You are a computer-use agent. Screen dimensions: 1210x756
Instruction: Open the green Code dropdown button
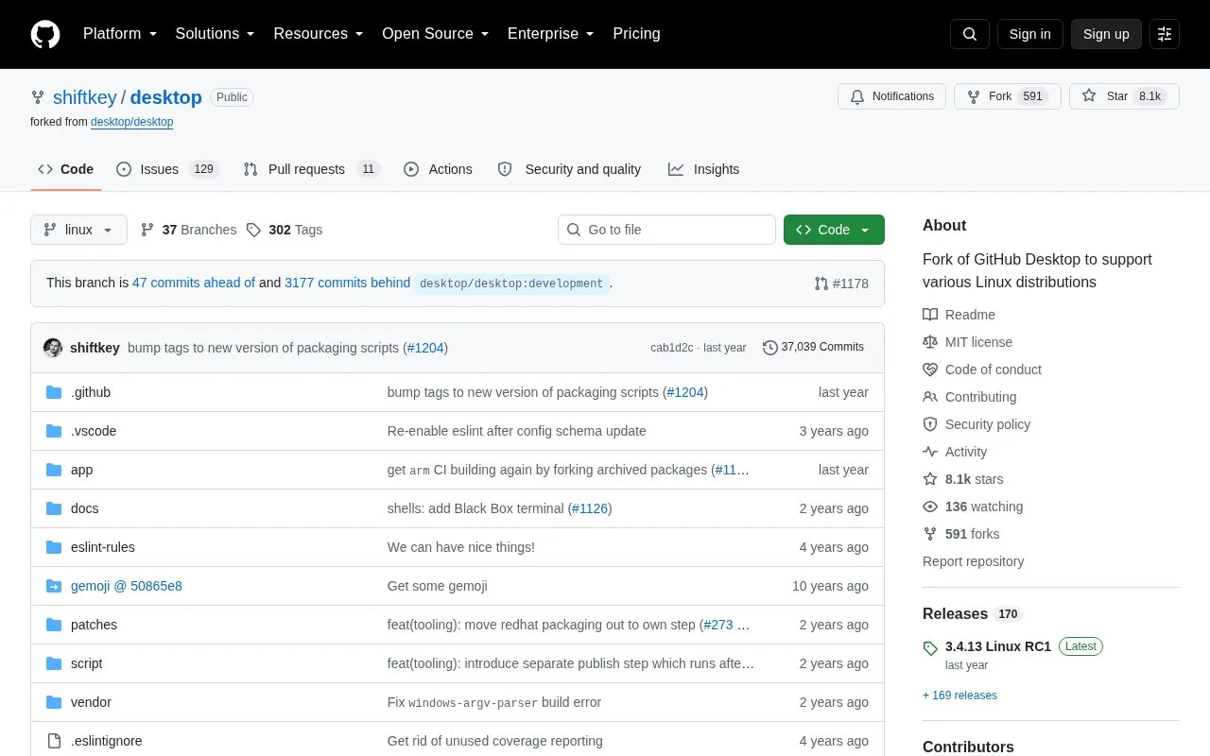pyautogui.click(x=834, y=230)
